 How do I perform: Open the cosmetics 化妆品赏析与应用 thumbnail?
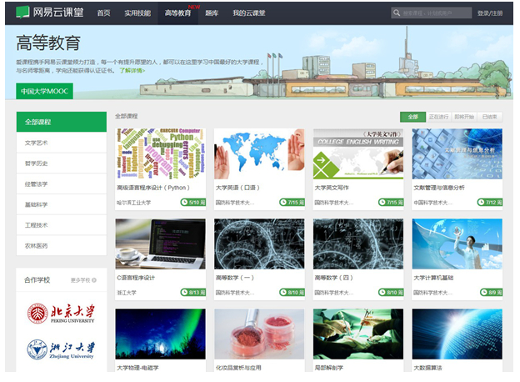click(259, 334)
